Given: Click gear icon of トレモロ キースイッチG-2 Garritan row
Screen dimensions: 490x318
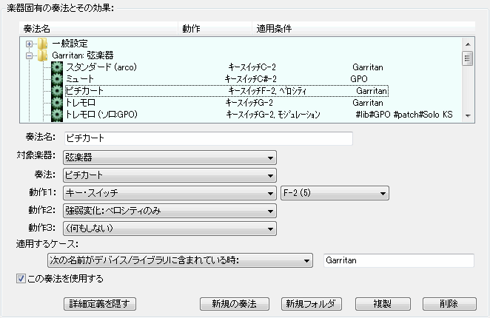Looking at the screenshot, I should (x=57, y=103).
